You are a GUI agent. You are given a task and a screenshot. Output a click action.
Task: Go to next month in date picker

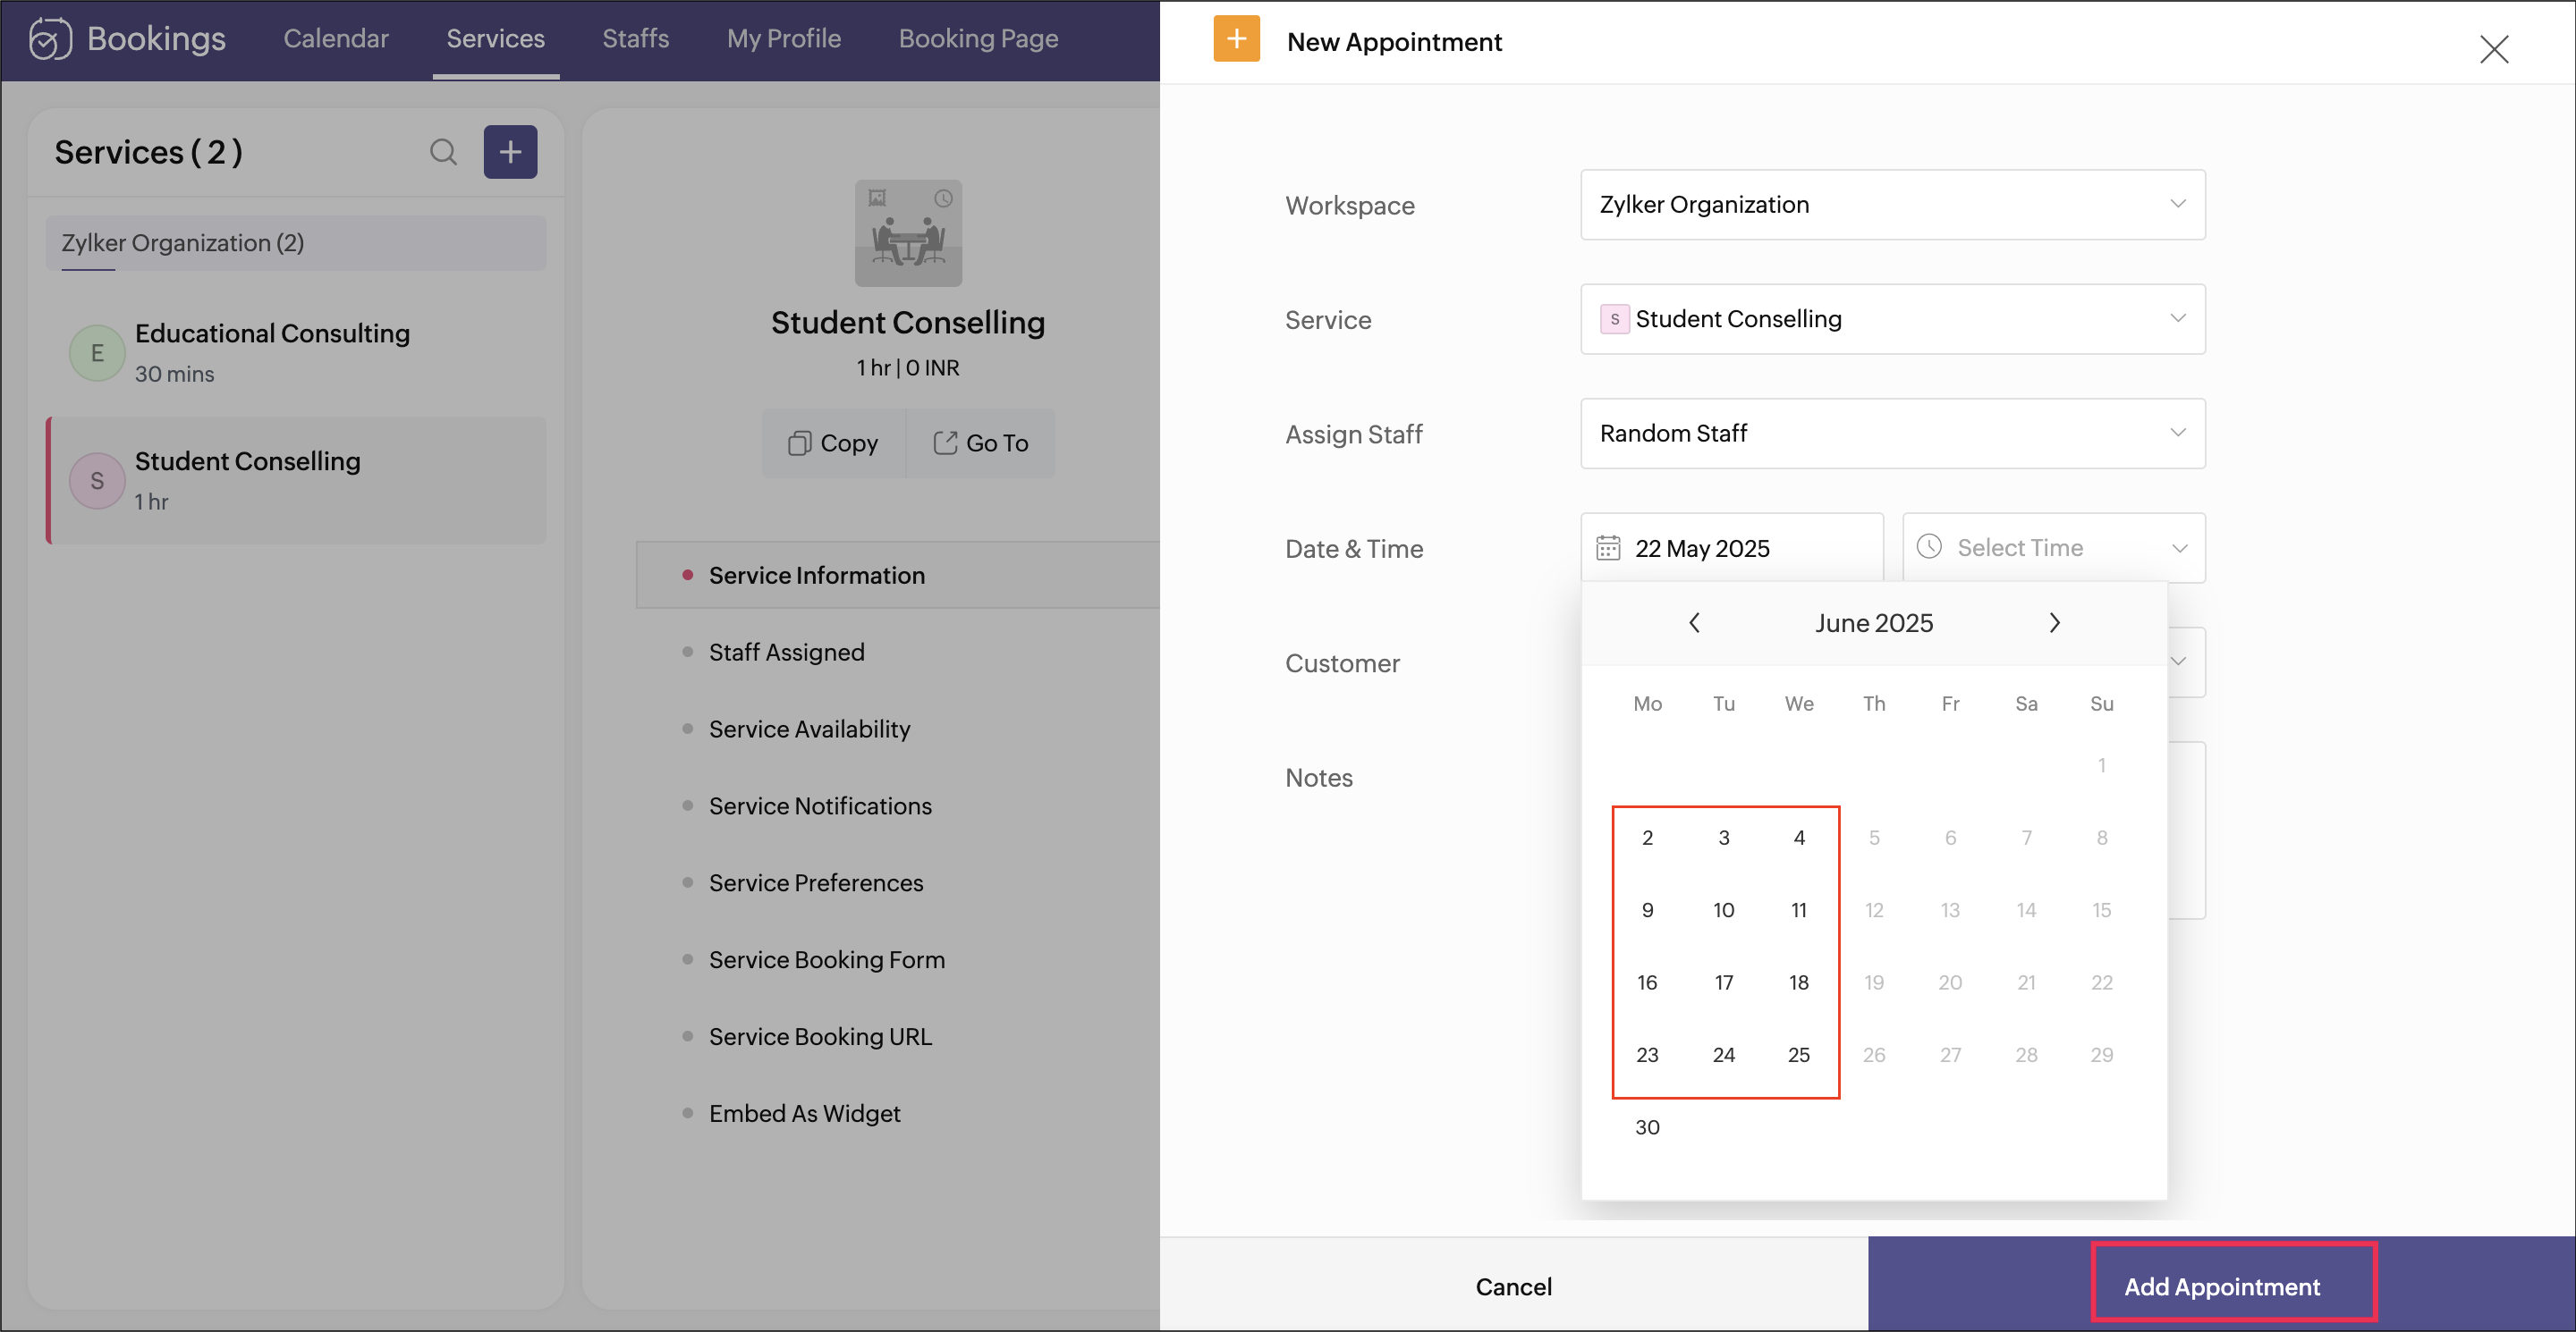tap(2054, 622)
